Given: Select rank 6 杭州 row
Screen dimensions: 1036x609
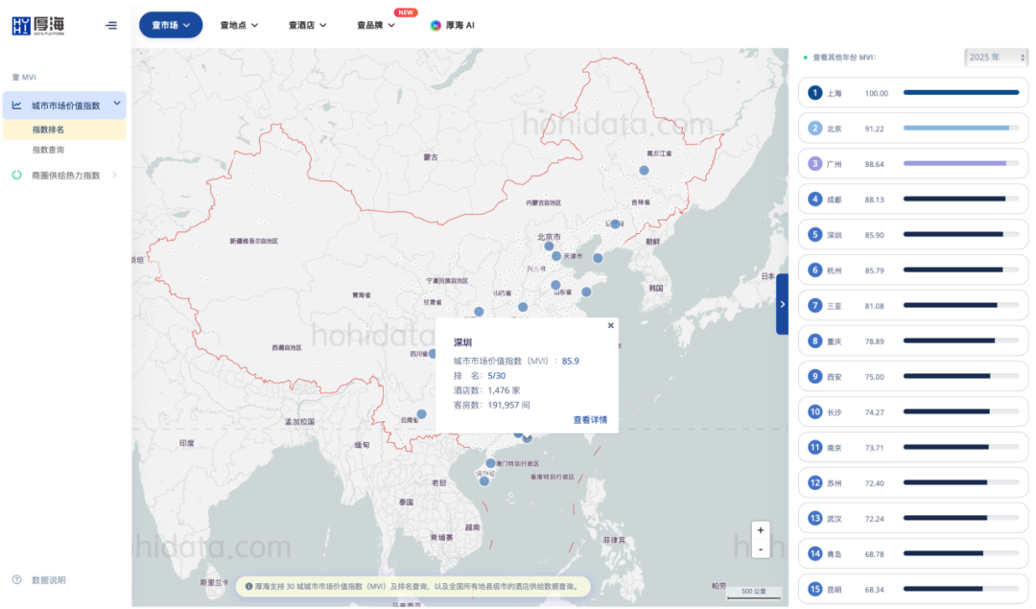Looking at the screenshot, I should pyautogui.click(x=913, y=270).
